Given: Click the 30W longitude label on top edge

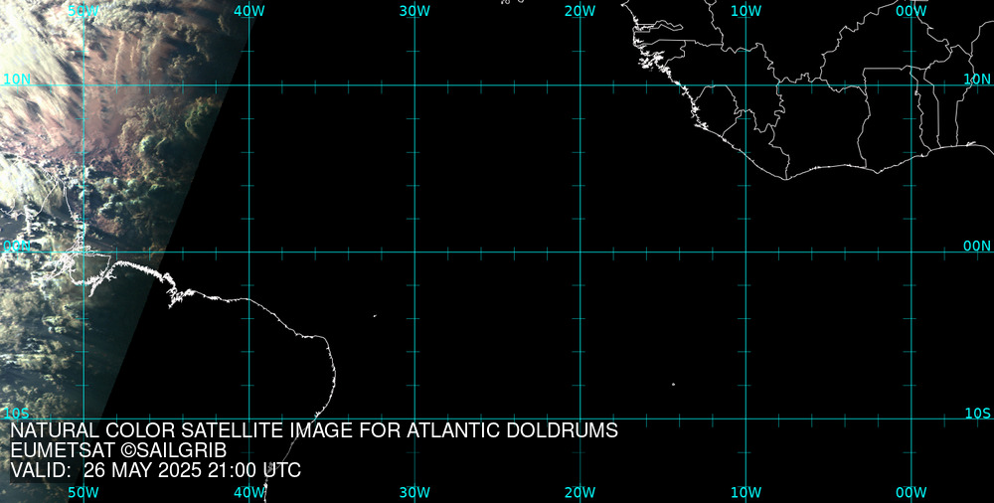Looking at the screenshot, I should tap(414, 11).
